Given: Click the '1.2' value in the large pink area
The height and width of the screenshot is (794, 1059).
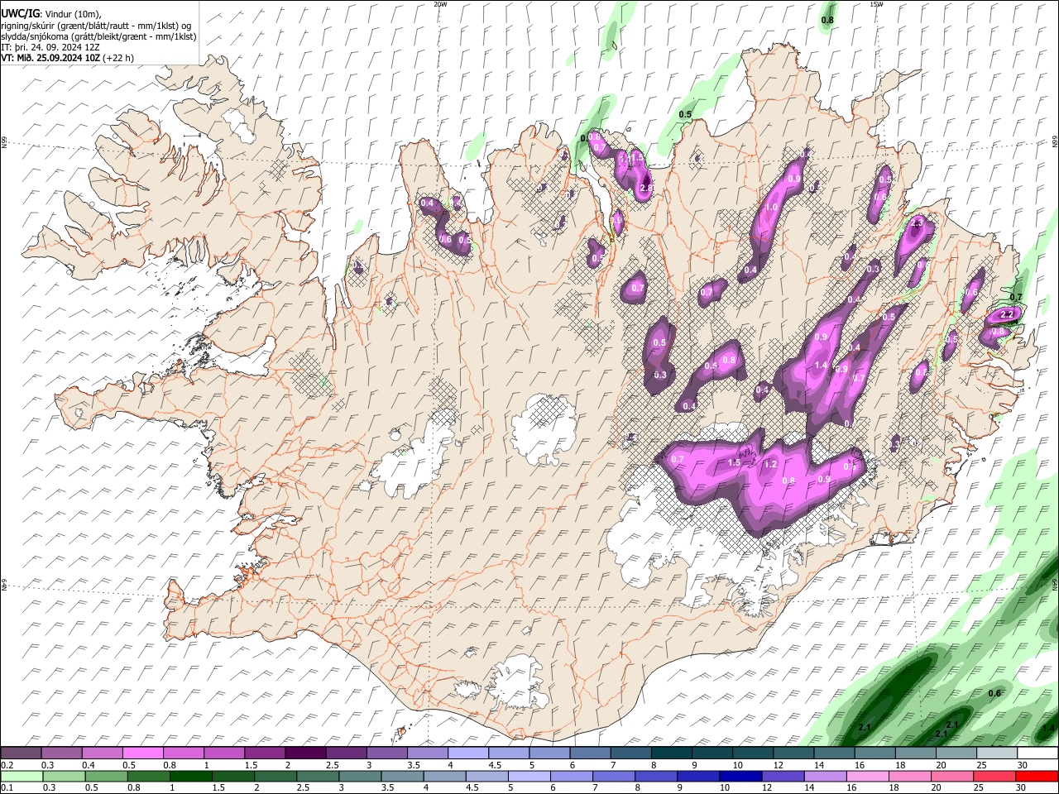Looking at the screenshot, I should [x=769, y=465].
